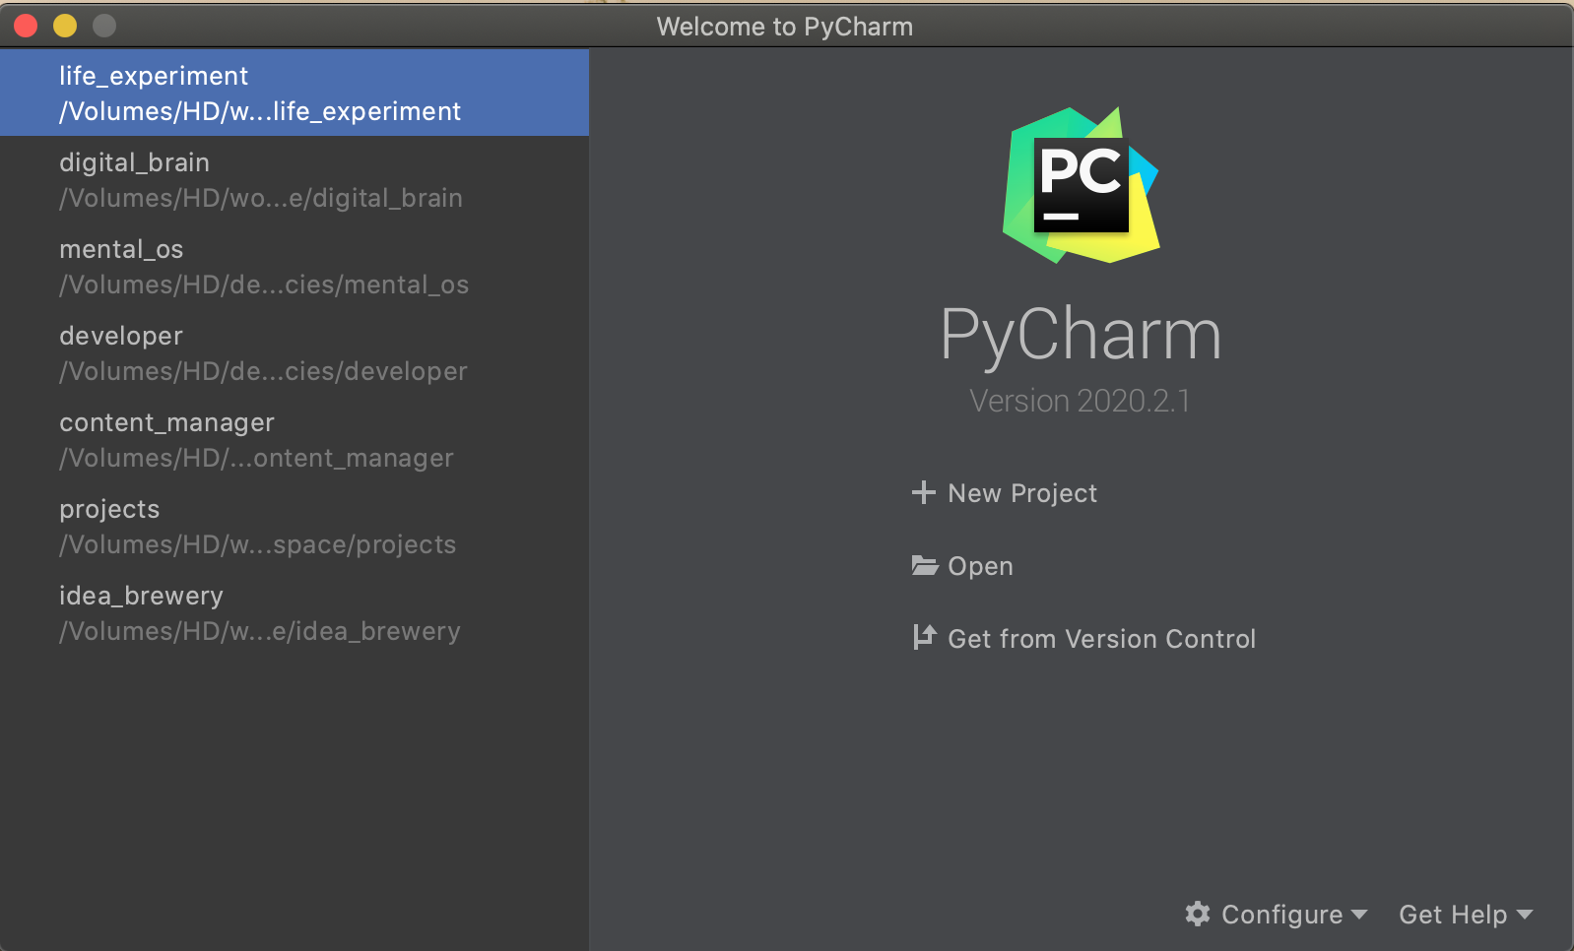The height and width of the screenshot is (951, 1574).
Task: Click the Get Help label
Action: (x=1453, y=915)
